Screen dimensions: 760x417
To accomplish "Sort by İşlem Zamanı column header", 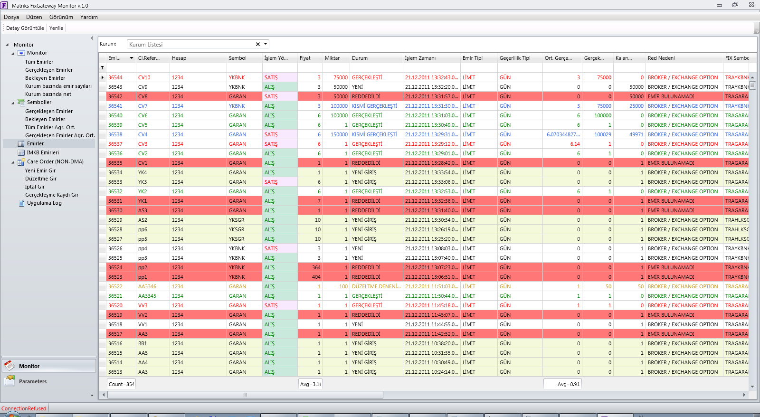I will click(431, 58).
